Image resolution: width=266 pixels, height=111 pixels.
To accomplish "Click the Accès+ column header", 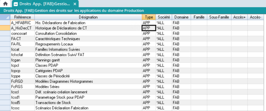I will (239, 17).
